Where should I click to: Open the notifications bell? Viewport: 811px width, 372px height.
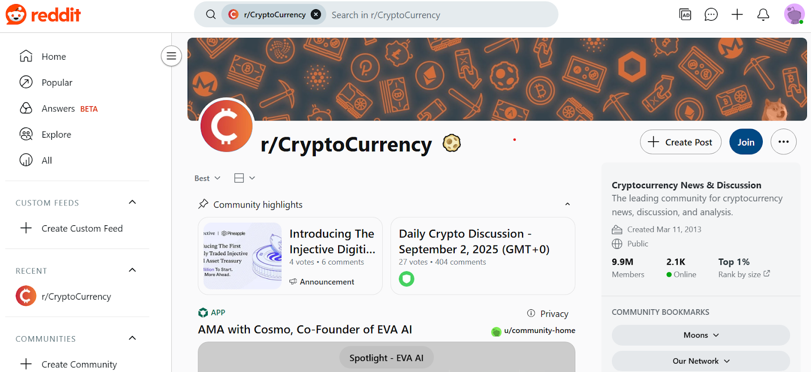click(x=763, y=15)
